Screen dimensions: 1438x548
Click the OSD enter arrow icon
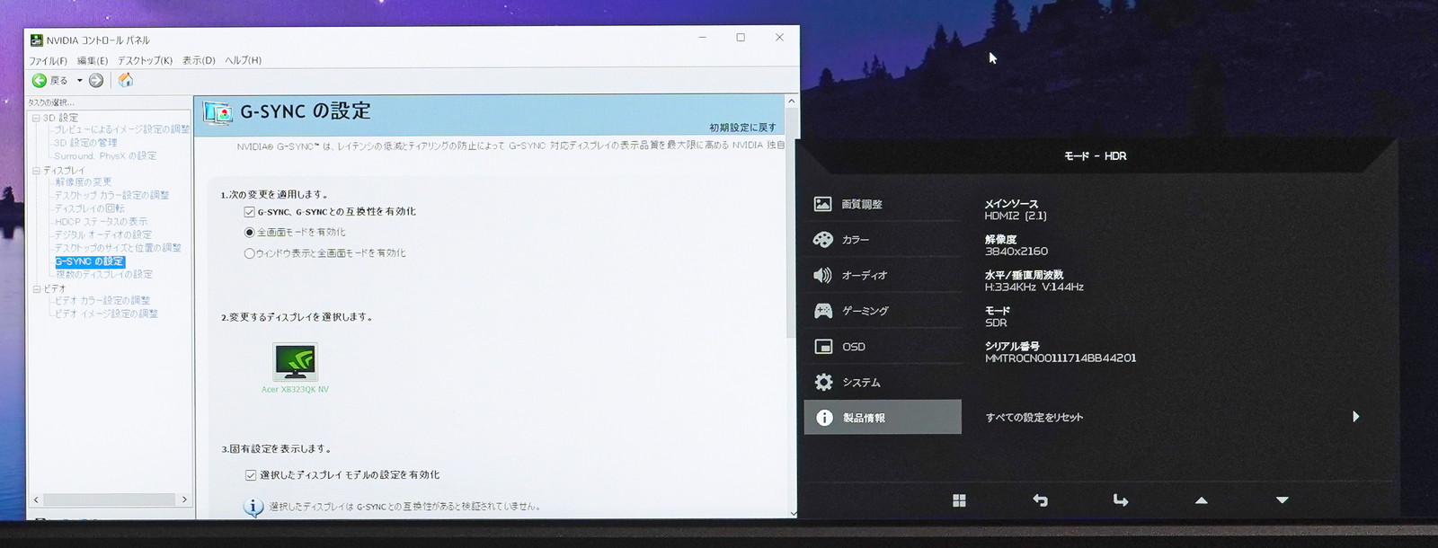click(x=1121, y=500)
